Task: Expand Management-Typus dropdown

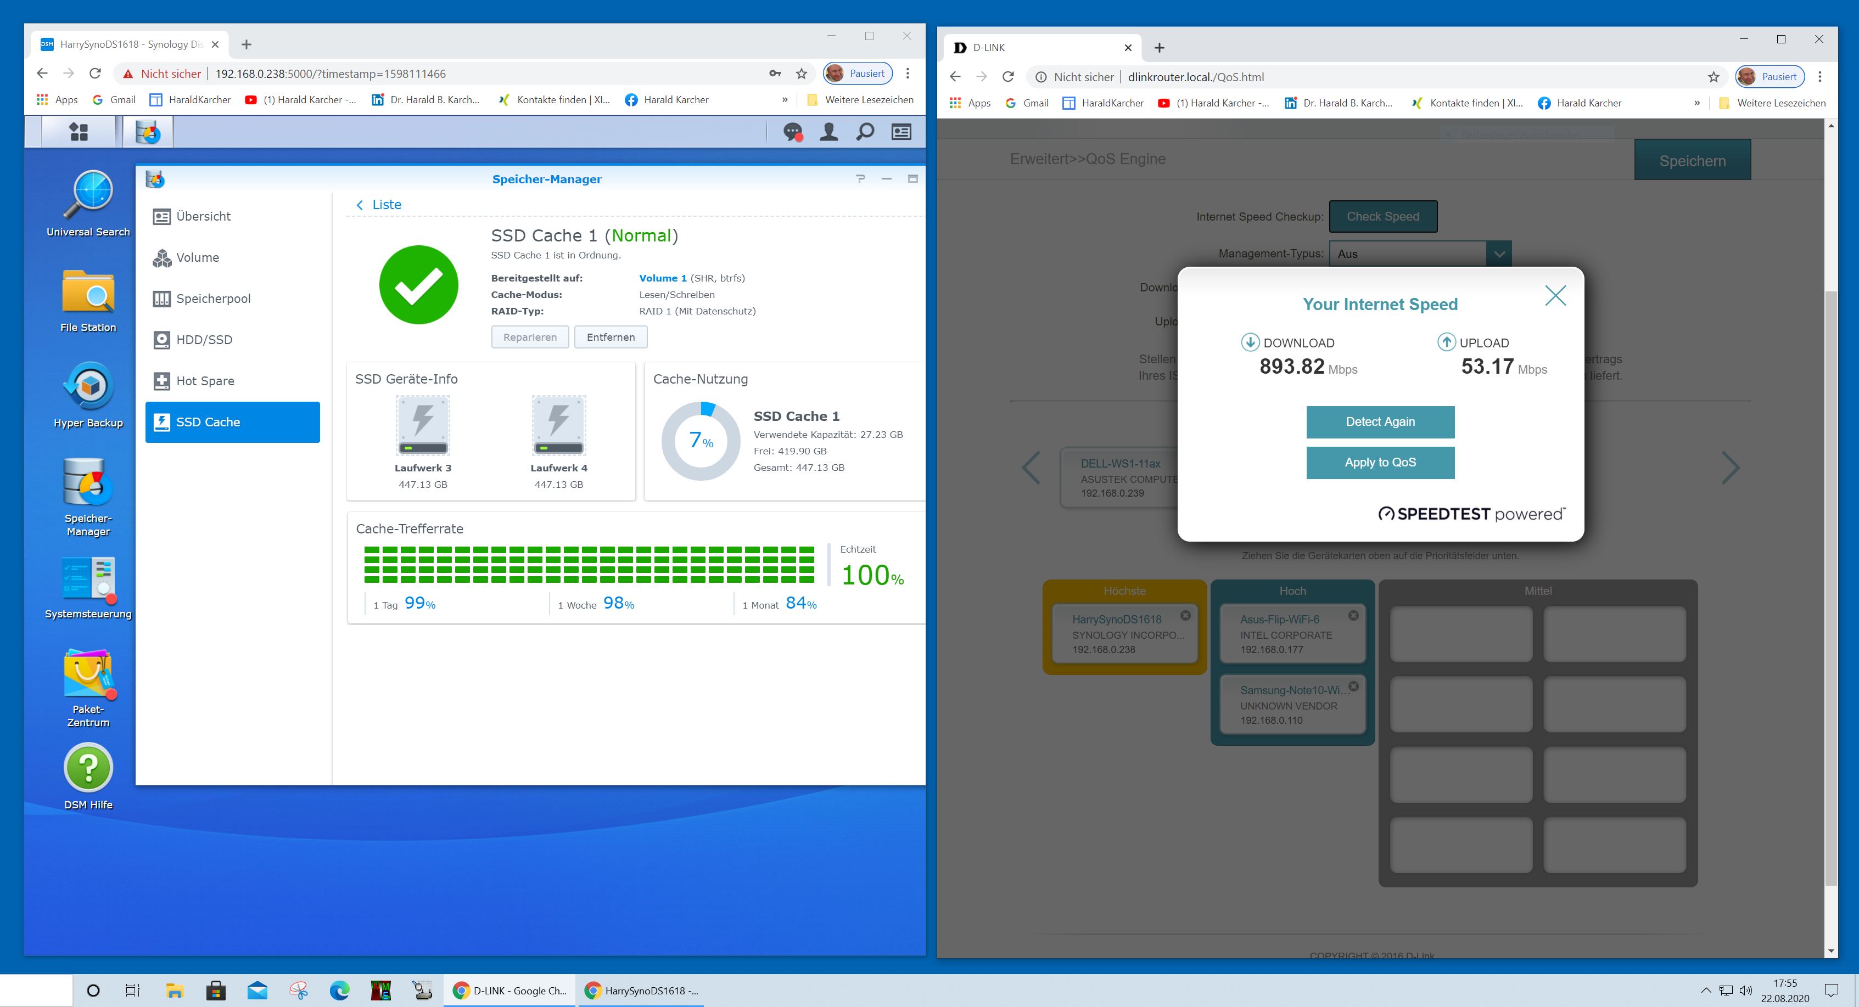Action: point(1498,254)
